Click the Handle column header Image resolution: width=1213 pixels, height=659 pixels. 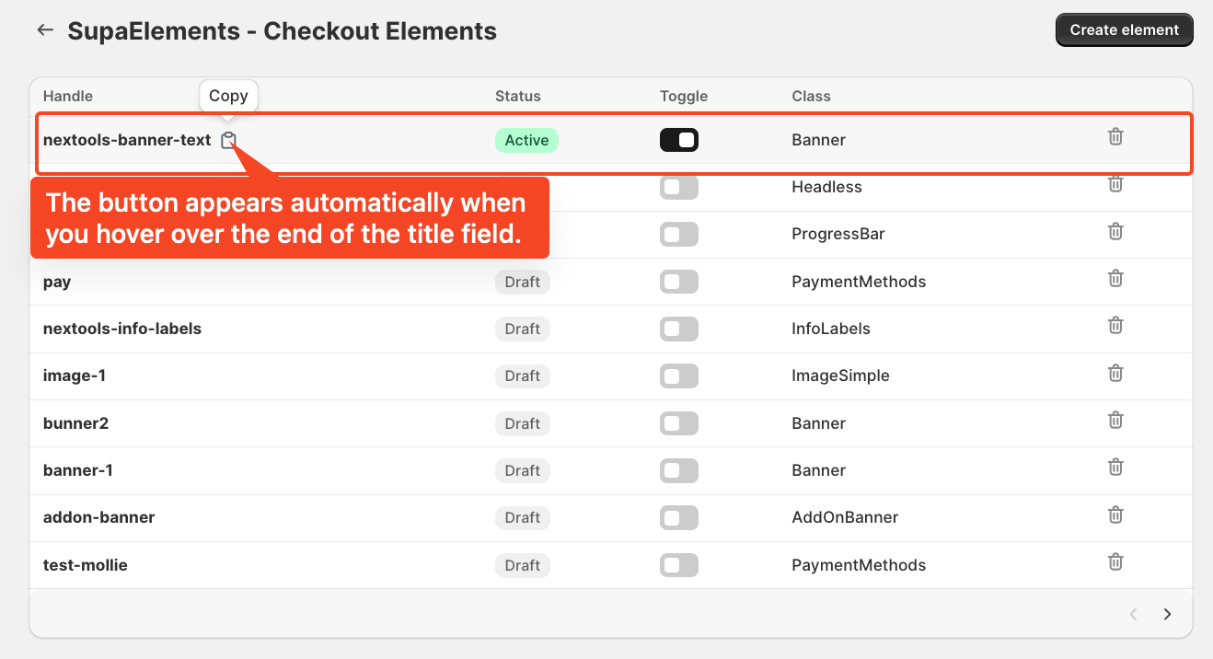(x=68, y=96)
